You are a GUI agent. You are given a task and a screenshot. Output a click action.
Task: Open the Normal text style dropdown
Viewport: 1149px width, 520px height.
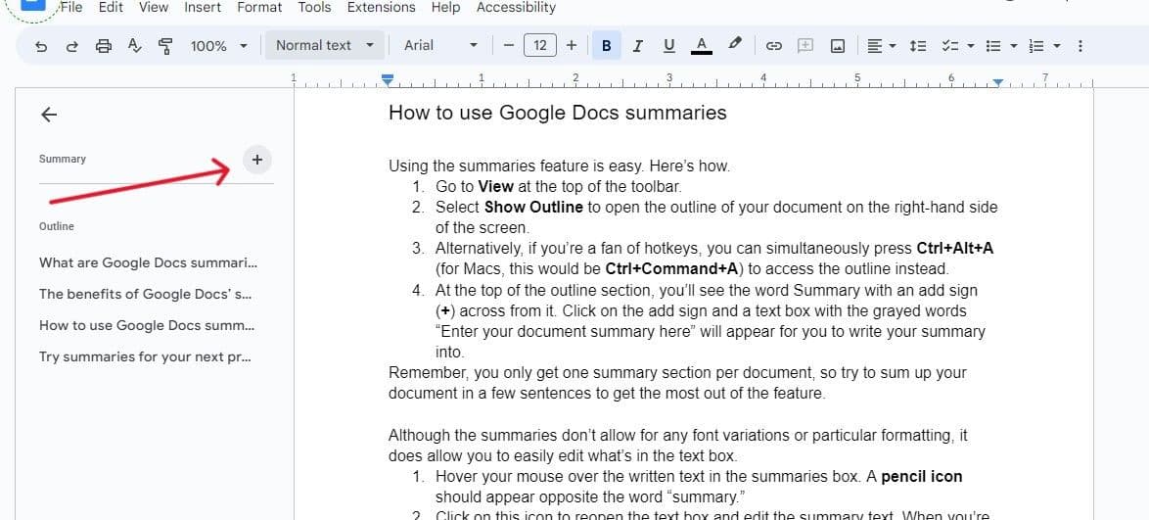[324, 45]
